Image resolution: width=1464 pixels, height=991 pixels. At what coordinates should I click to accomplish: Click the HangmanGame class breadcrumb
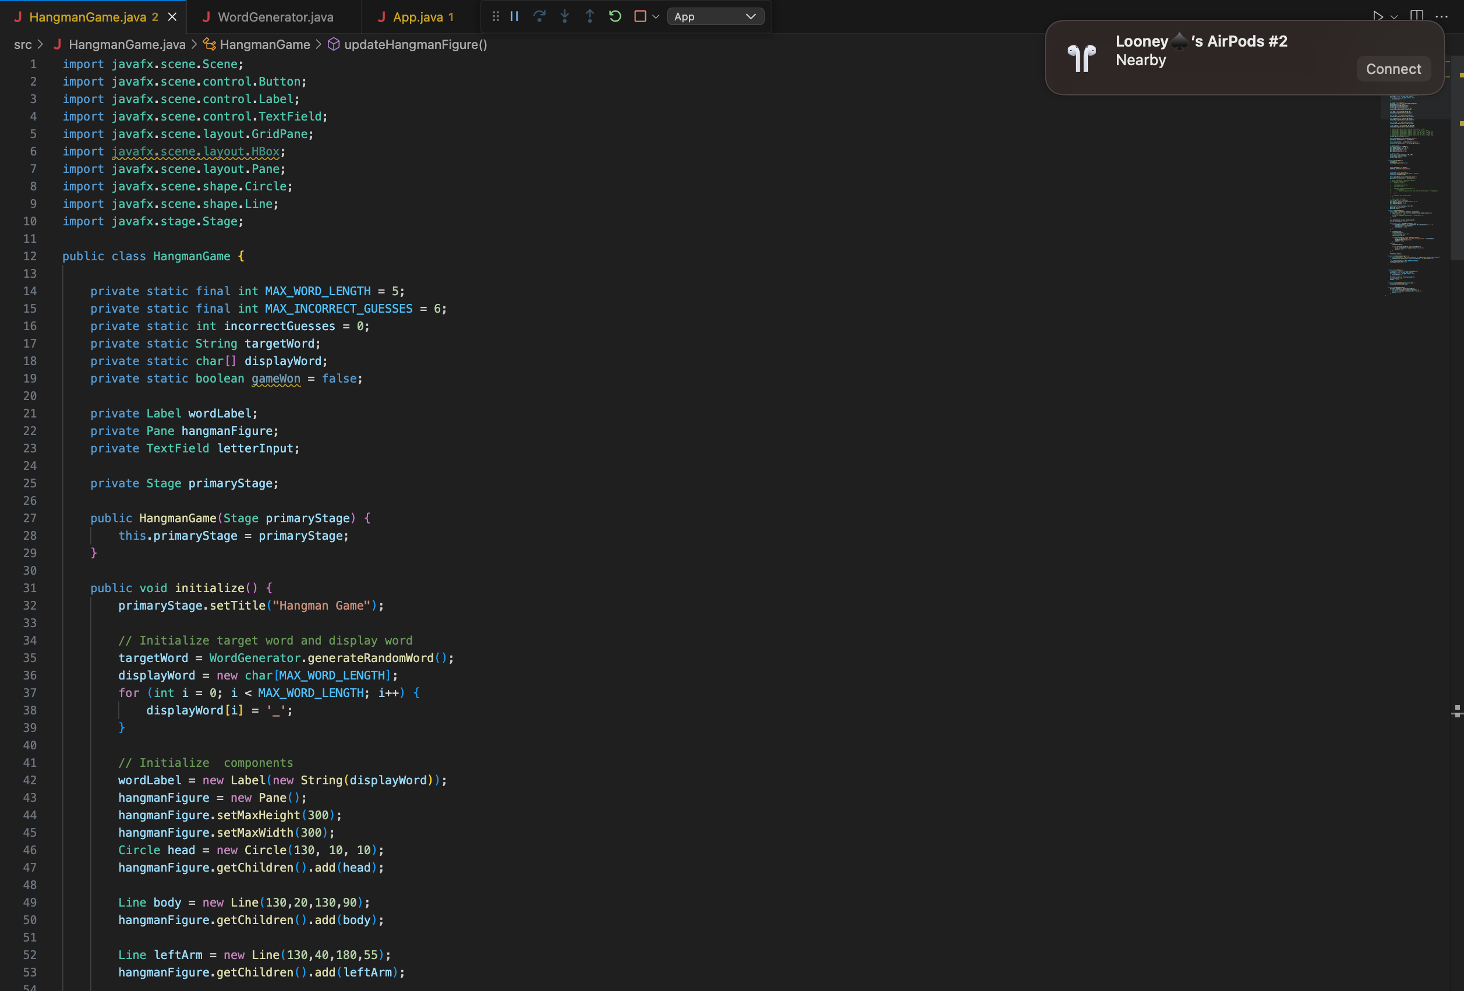[x=264, y=44]
